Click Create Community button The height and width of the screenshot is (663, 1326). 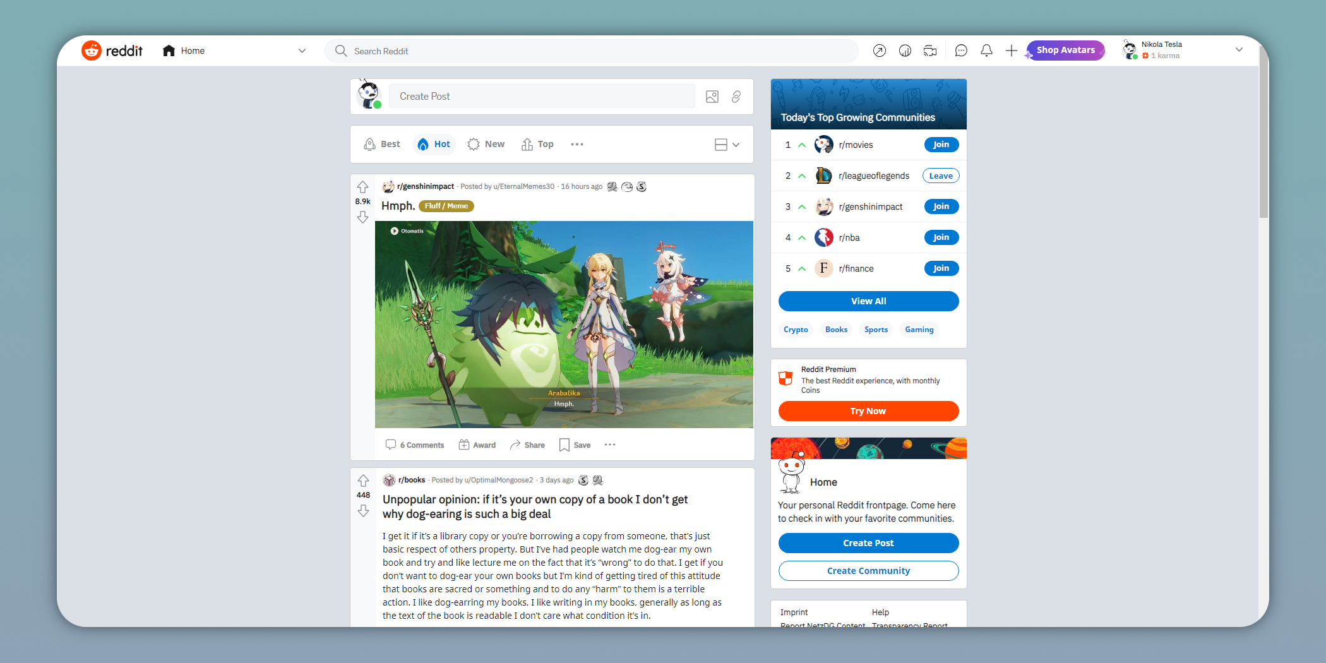click(x=868, y=571)
